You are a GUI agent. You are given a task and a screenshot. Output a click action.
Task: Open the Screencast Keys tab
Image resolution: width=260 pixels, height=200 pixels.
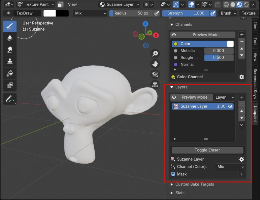[255, 84]
